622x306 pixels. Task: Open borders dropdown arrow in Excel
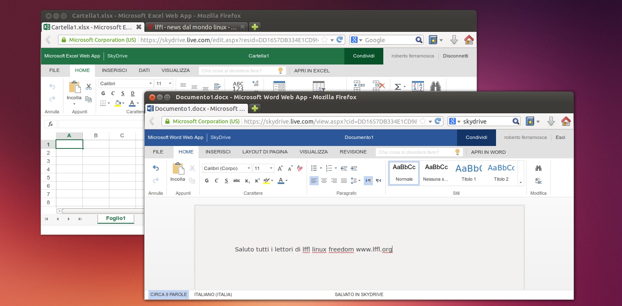109,103
